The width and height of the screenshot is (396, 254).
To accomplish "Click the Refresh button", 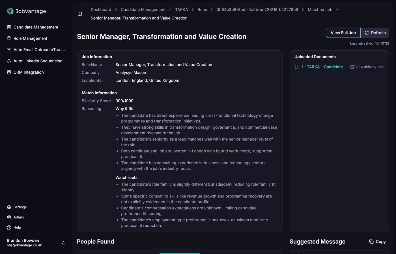I will pos(375,33).
